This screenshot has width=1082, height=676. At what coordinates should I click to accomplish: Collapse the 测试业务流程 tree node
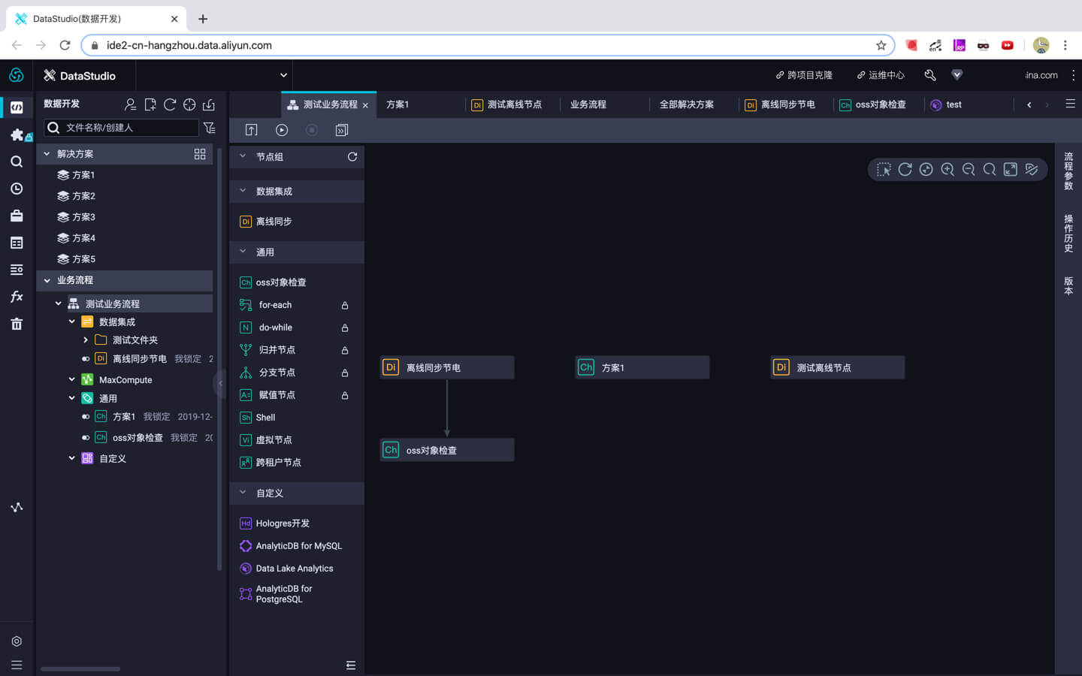(59, 303)
